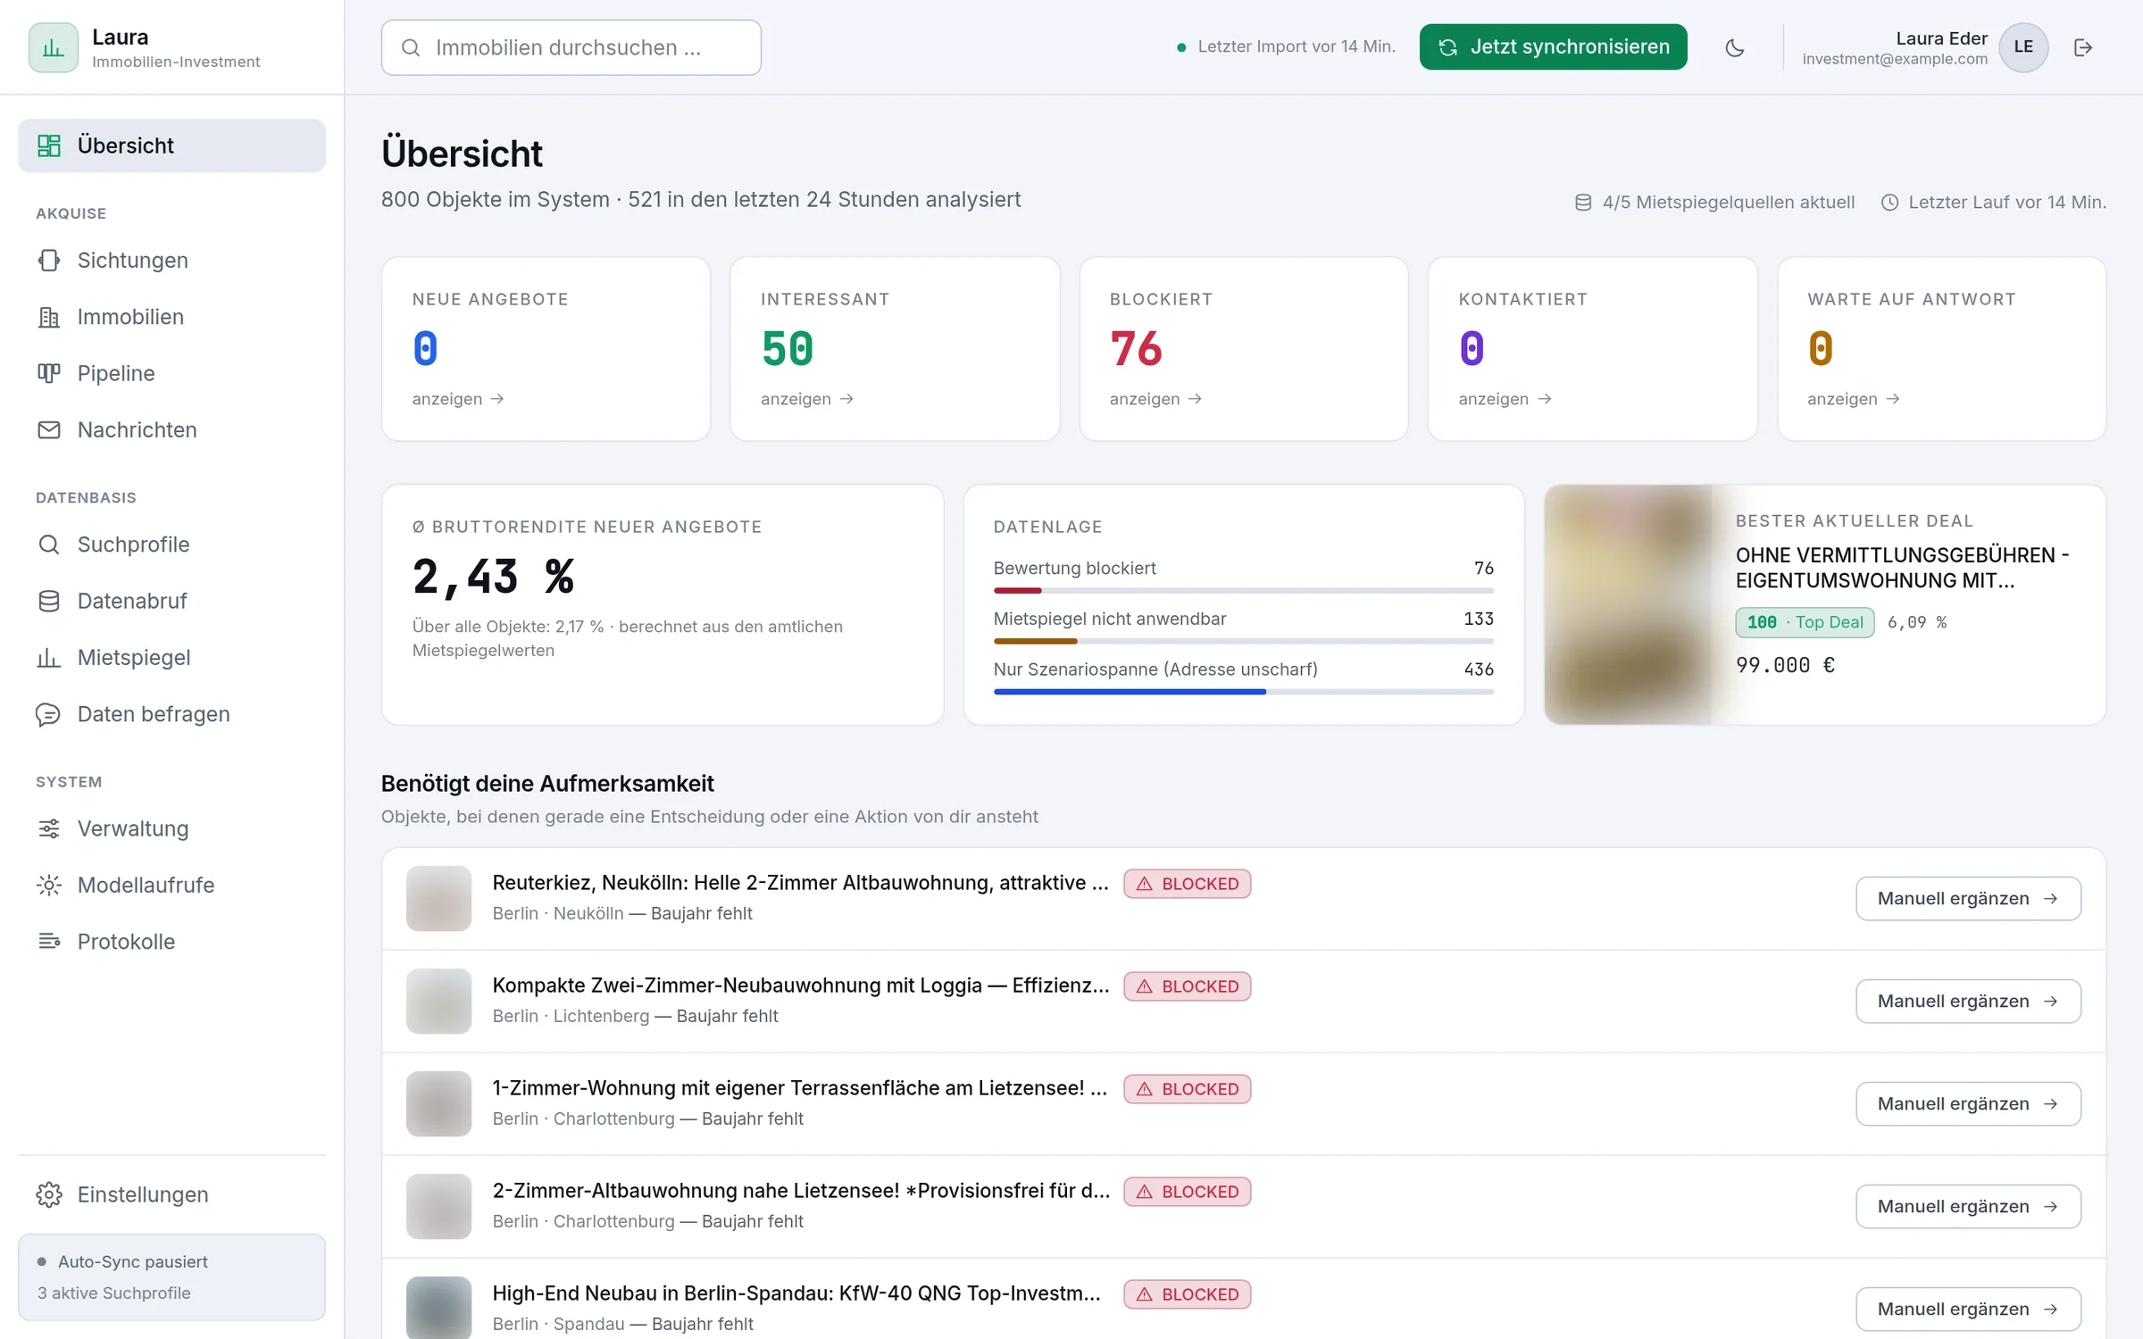Click Auto-Sync pausiert status box
Viewport: 2143px width, 1339px height.
pyautogui.click(x=171, y=1277)
